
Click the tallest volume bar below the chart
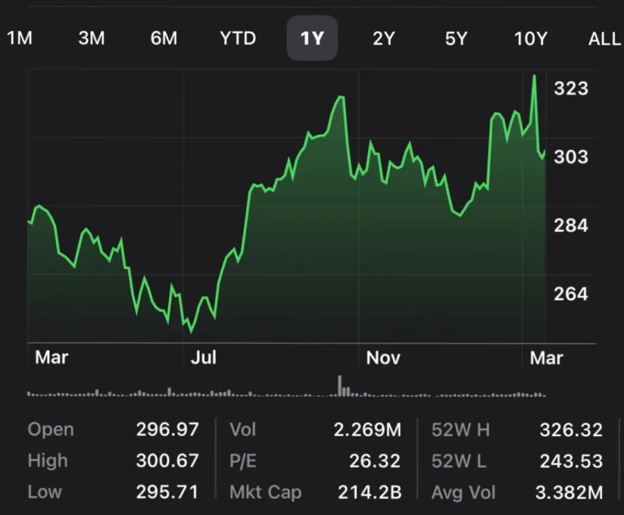(x=340, y=386)
